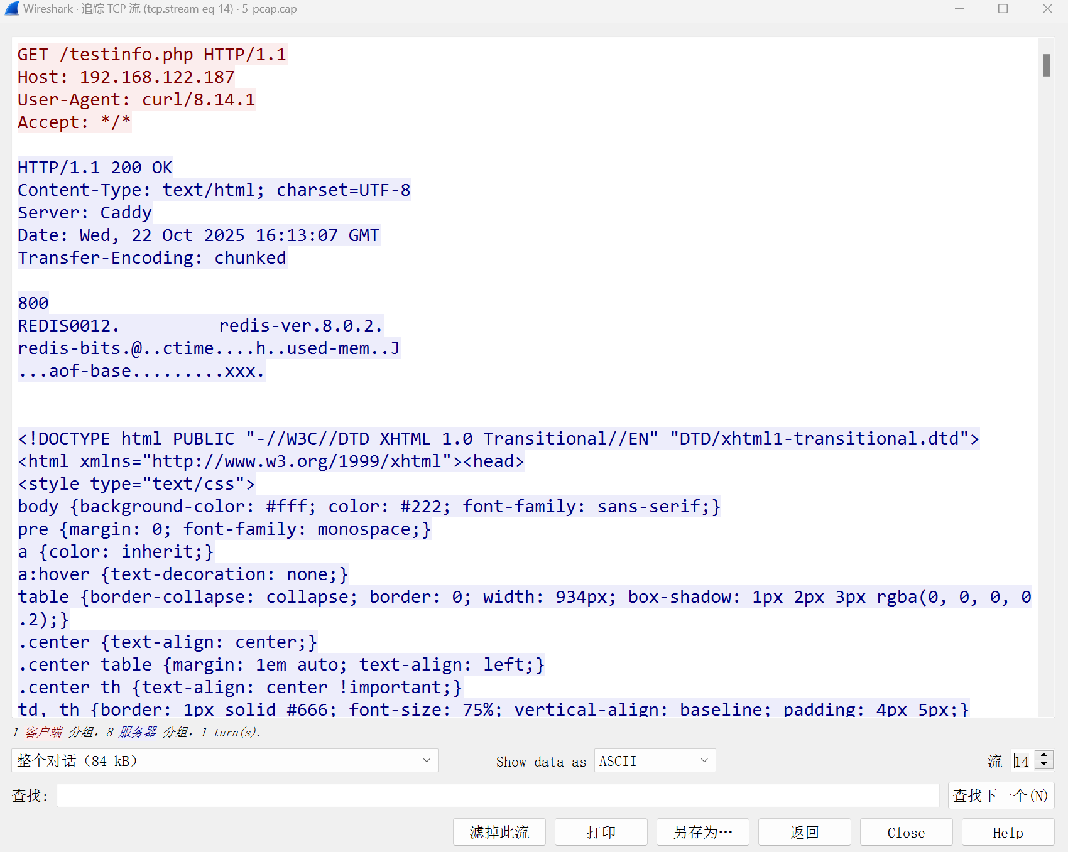Image resolution: width=1068 pixels, height=852 pixels.
Task: Click the '.center {text-align: center;}' line
Action: pos(167,642)
